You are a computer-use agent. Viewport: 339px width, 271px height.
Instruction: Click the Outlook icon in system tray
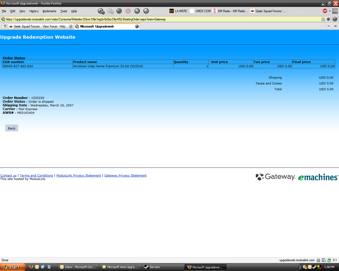(310, 267)
